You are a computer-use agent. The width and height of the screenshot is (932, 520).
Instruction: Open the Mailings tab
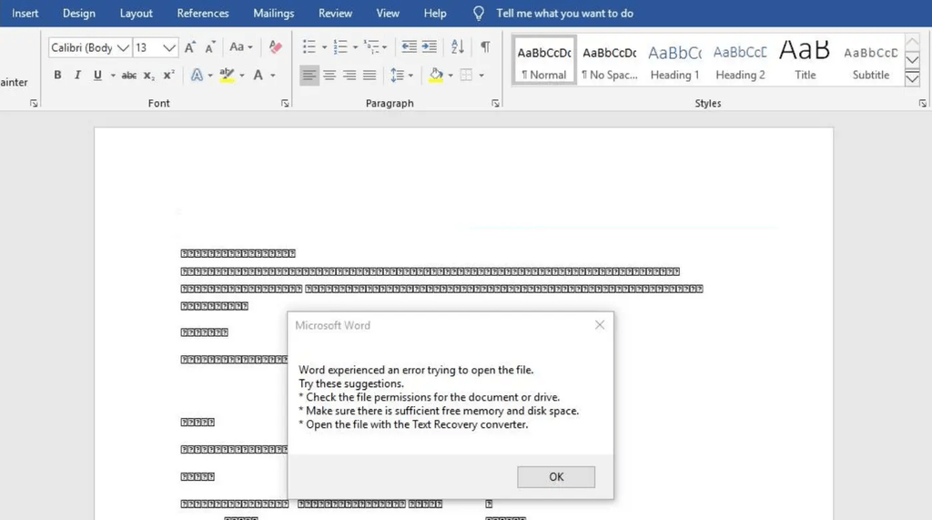point(273,13)
